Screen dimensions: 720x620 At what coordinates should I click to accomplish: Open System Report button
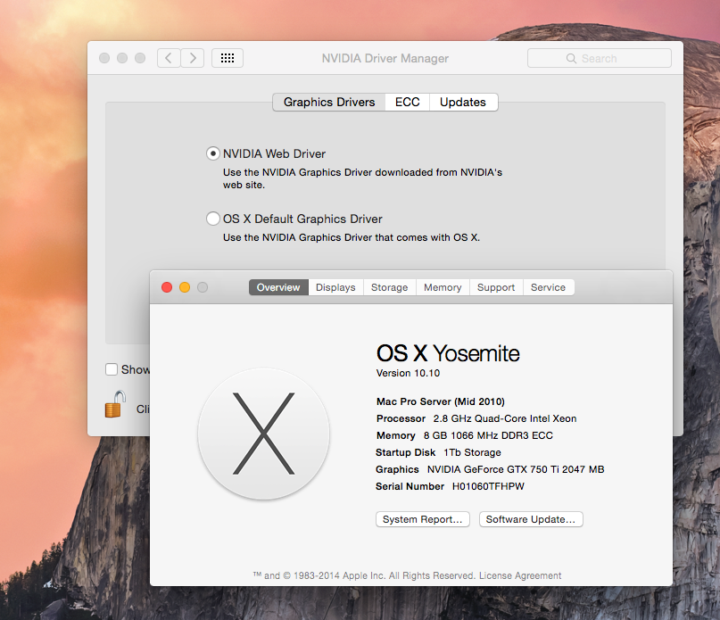point(422,519)
